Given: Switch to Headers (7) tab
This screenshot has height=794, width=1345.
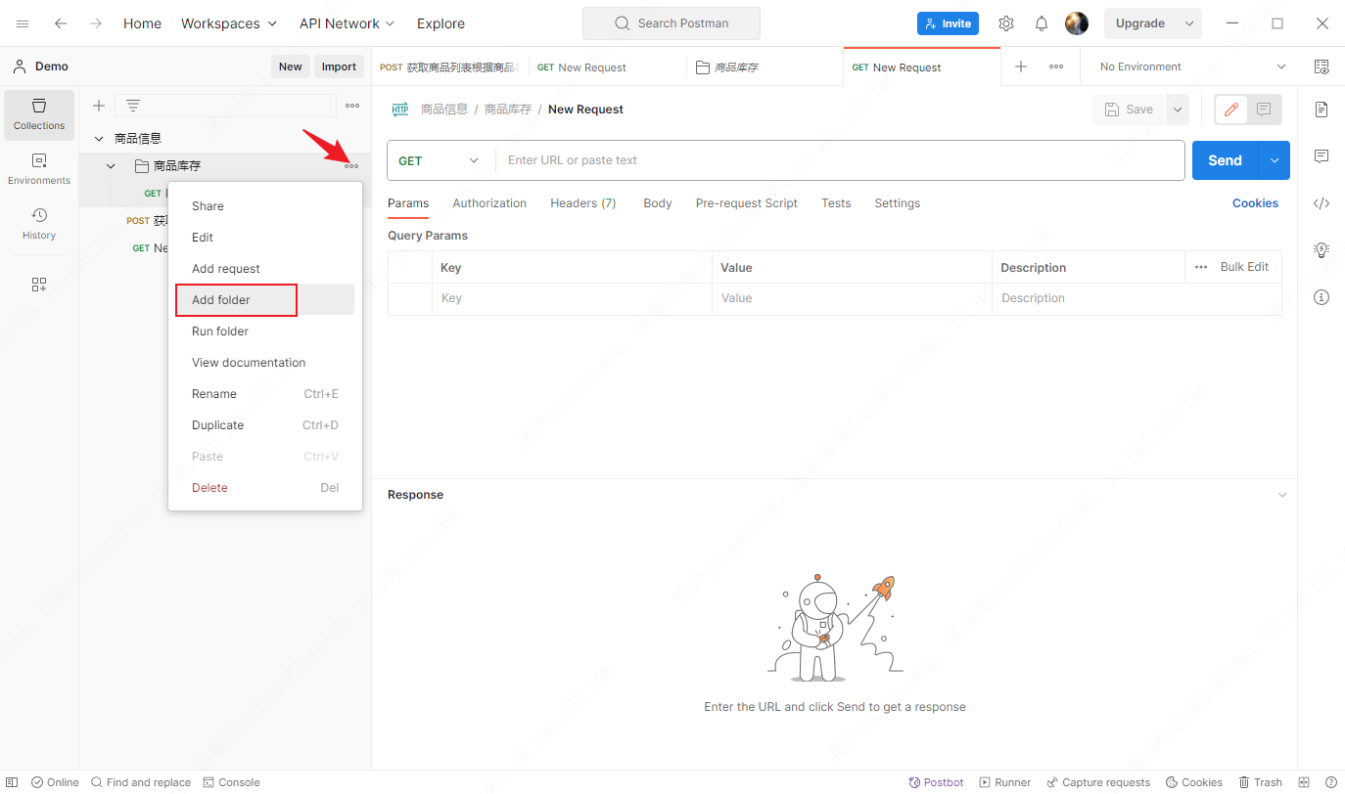Looking at the screenshot, I should pyautogui.click(x=582, y=203).
